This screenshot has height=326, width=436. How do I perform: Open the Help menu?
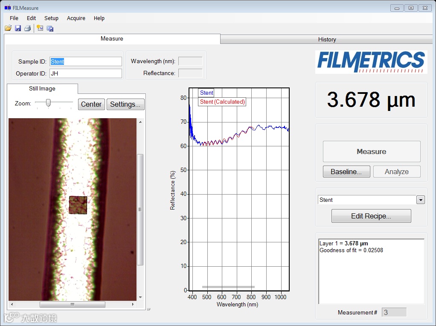coord(99,18)
